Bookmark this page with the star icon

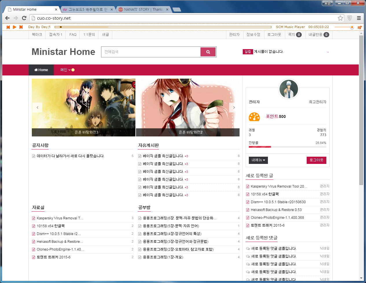(340, 18)
